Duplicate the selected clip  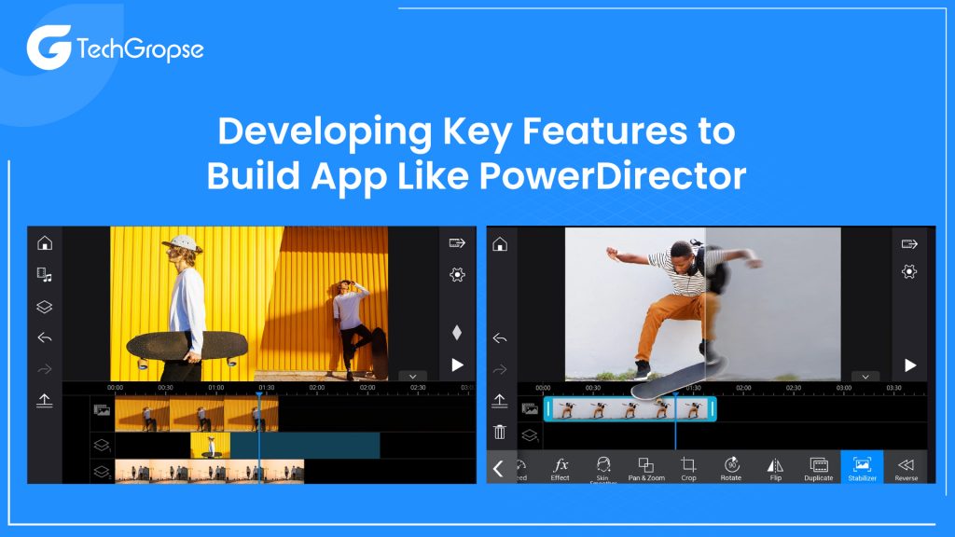pos(818,466)
